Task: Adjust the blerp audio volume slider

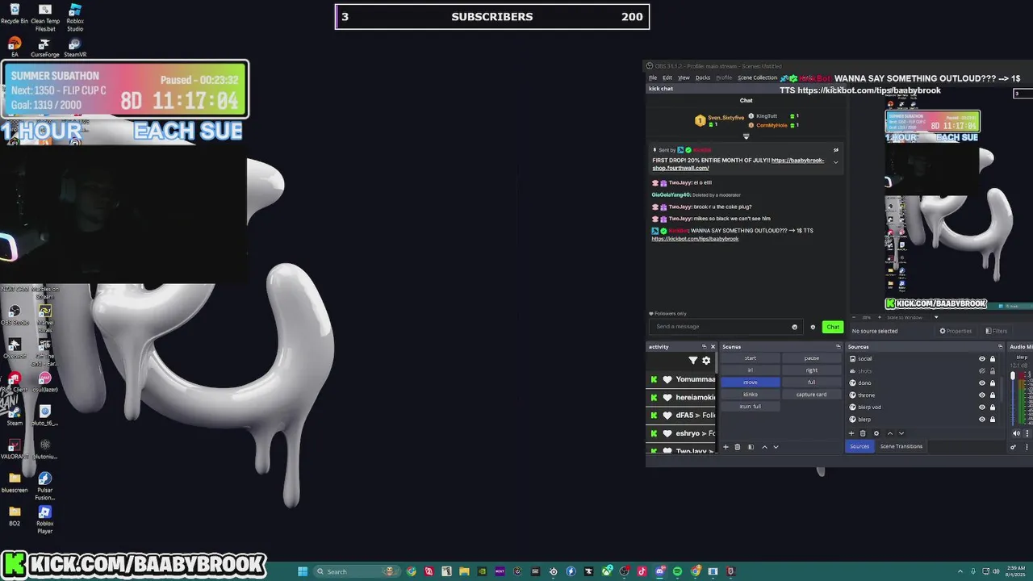Action: [x=1013, y=377]
